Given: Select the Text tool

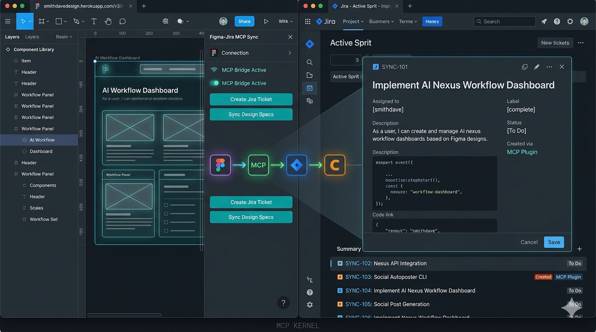Looking at the screenshot, I should pos(94,21).
